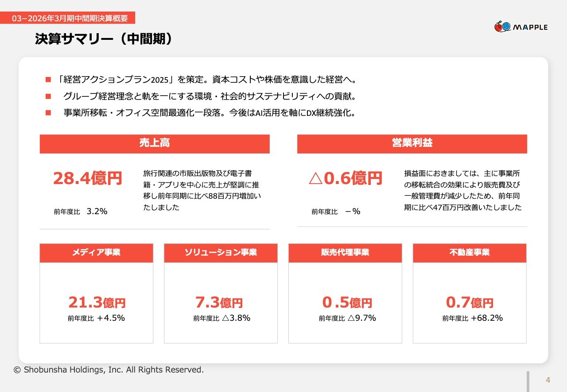This screenshot has height=392, width=567.
Task: Click the ソリューション事業 card header
Action: [221, 253]
